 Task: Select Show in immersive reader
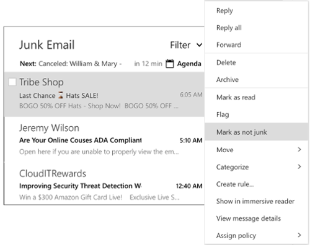(256, 201)
